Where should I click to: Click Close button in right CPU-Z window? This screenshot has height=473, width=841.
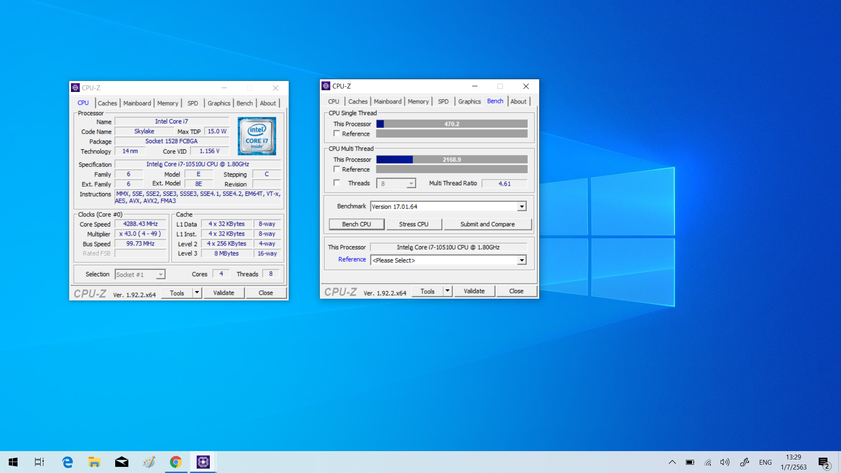516,291
